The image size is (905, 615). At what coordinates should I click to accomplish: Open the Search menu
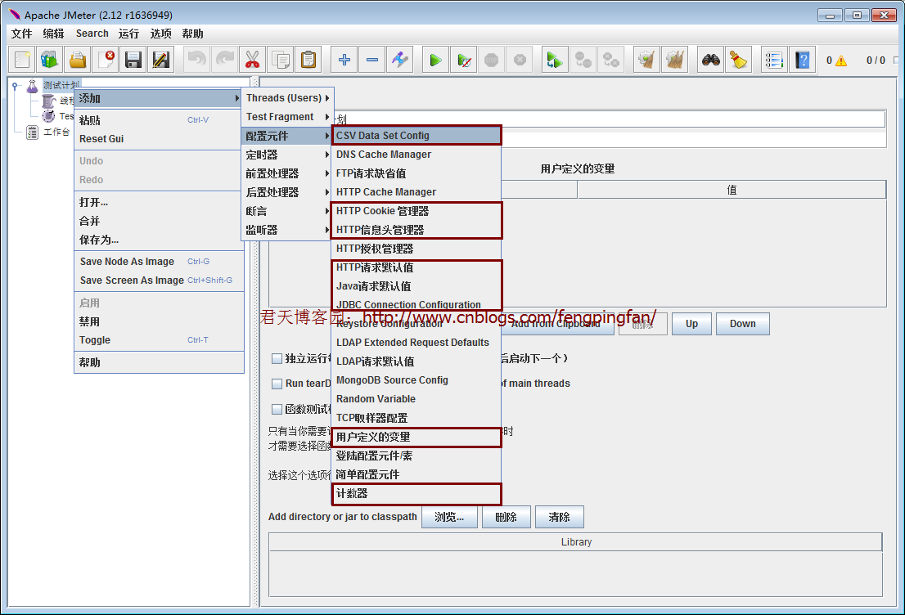pos(92,34)
